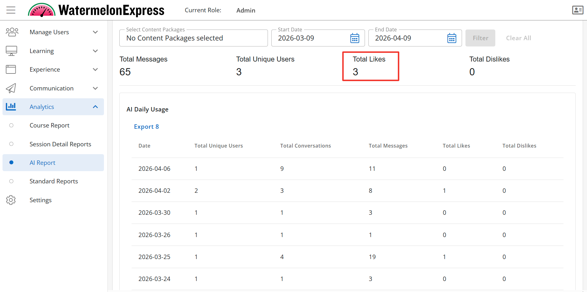Click the Clear All button
Image resolution: width=587 pixels, height=292 pixels.
(518, 38)
